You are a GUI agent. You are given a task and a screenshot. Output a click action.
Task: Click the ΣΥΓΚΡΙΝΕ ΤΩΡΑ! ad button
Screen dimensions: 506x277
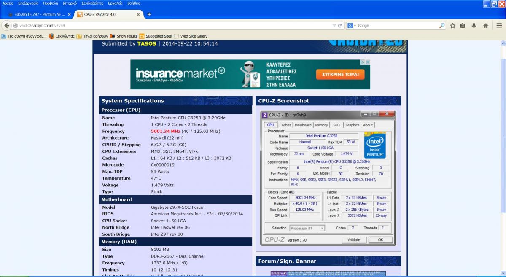point(340,75)
